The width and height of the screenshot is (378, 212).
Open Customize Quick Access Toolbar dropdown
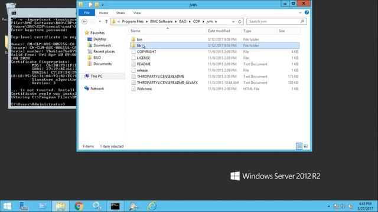pos(102,5)
